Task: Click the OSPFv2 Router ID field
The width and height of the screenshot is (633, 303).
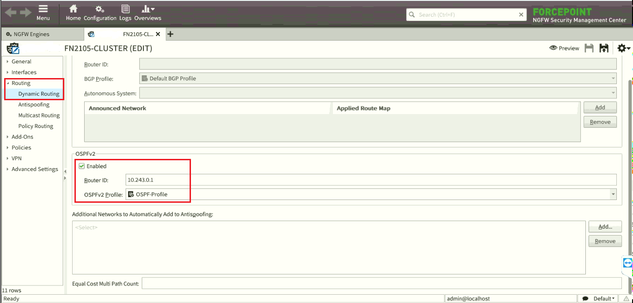Action: tap(370, 180)
